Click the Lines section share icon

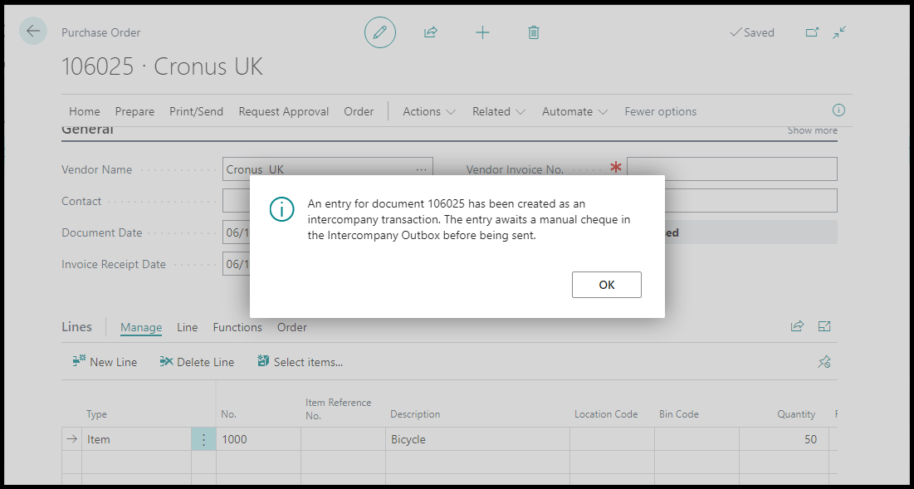(797, 326)
